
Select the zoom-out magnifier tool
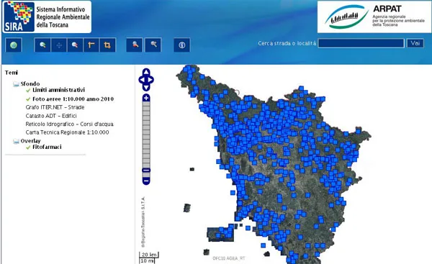(x=75, y=45)
